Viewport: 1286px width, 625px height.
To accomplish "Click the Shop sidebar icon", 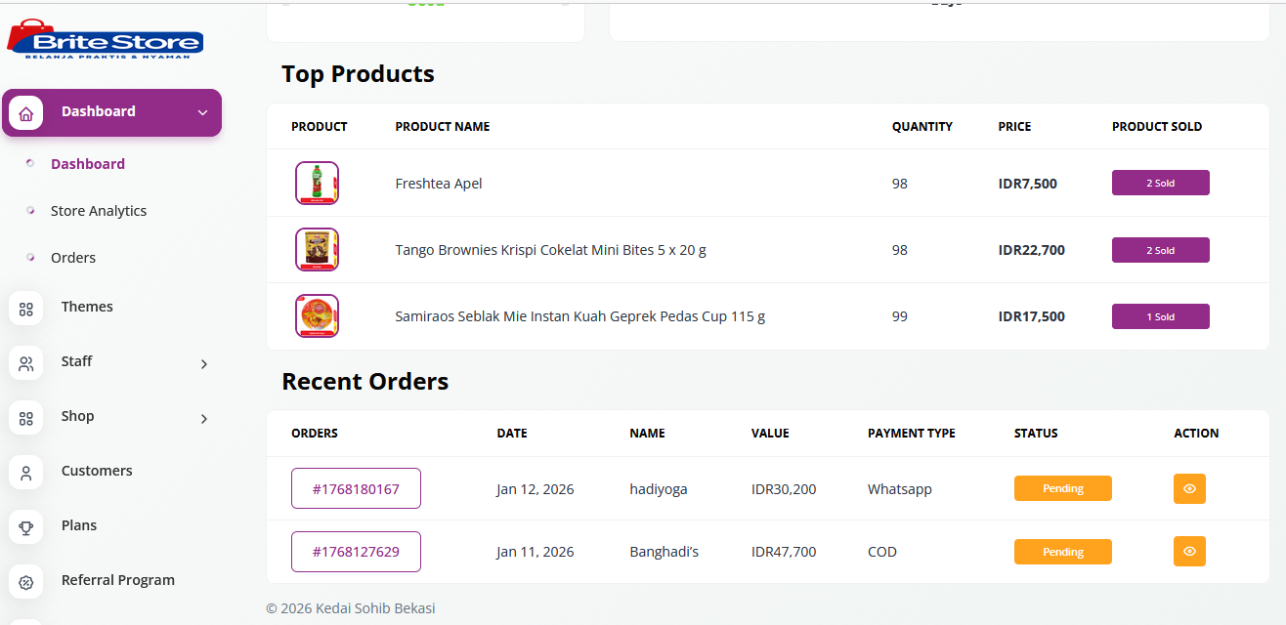I will pyautogui.click(x=26, y=418).
